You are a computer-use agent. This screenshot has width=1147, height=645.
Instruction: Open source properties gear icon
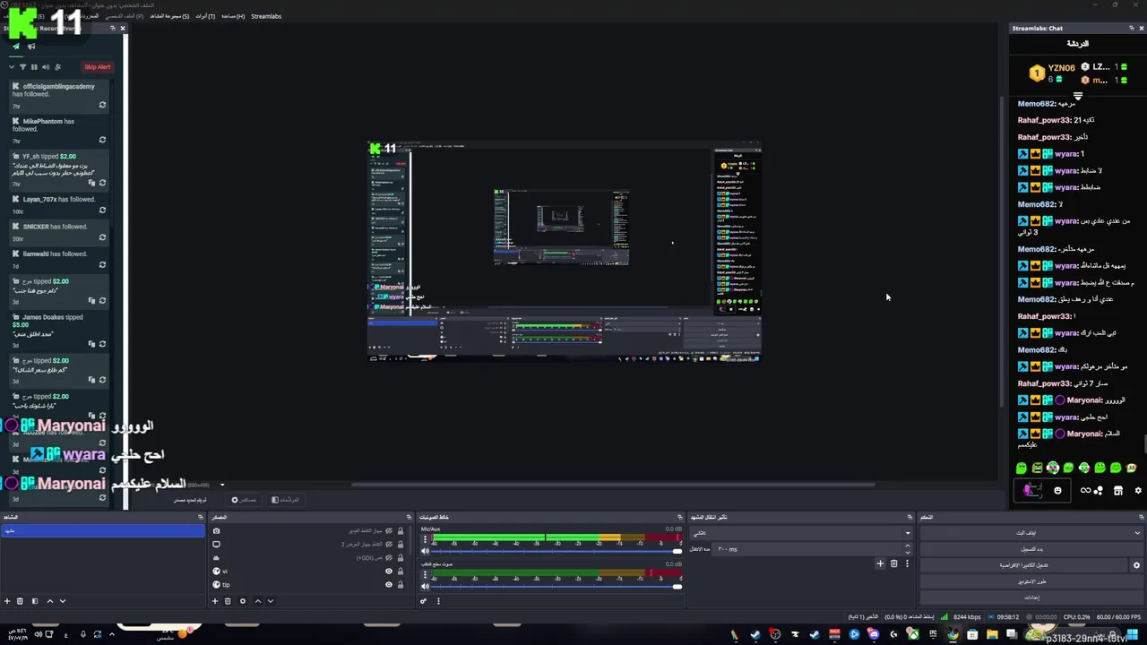point(243,601)
